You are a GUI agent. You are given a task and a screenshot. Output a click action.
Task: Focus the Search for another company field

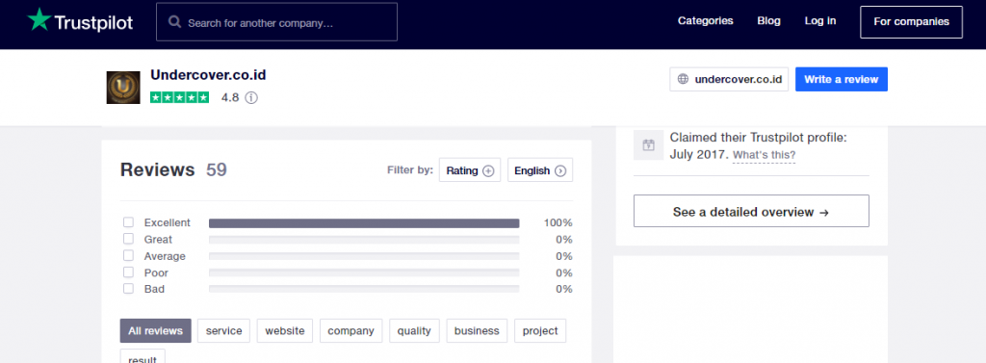click(x=276, y=22)
